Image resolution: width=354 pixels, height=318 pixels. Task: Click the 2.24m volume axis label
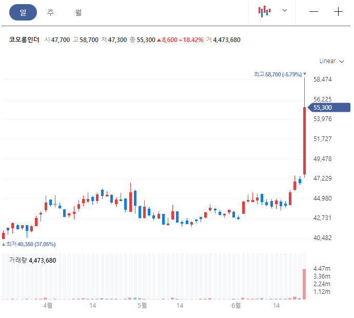pyautogui.click(x=322, y=284)
